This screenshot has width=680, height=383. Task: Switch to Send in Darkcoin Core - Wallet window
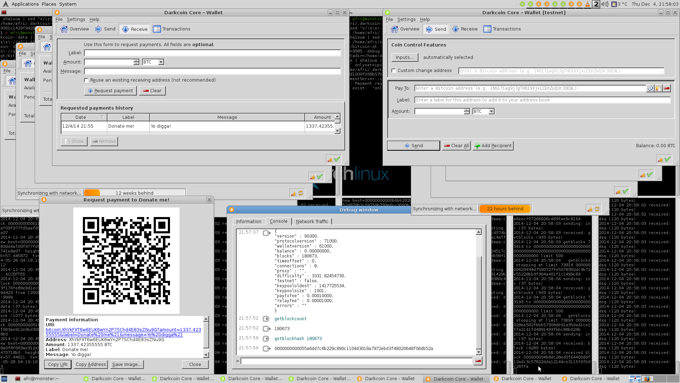tap(106, 29)
